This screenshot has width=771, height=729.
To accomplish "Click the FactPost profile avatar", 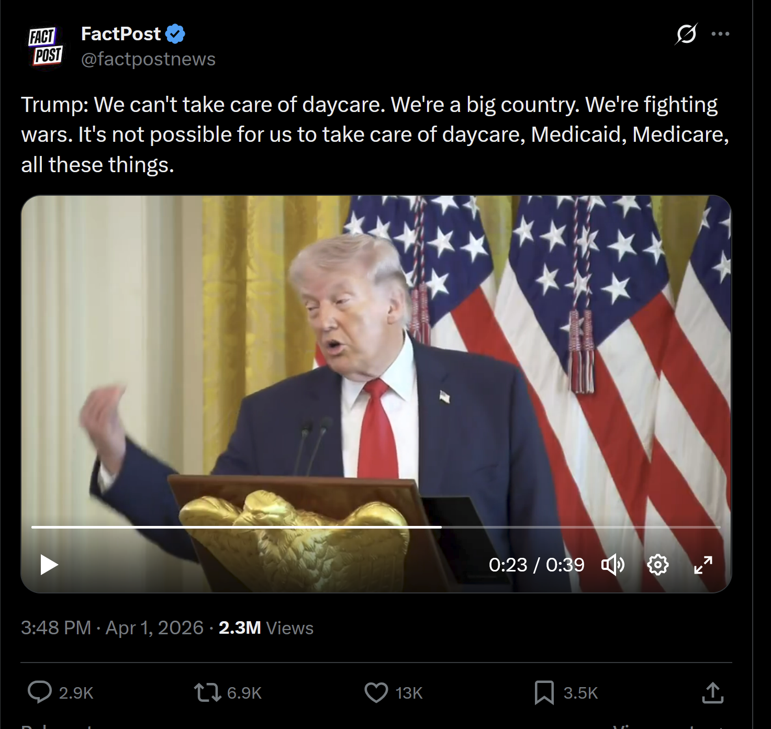I will [46, 46].
